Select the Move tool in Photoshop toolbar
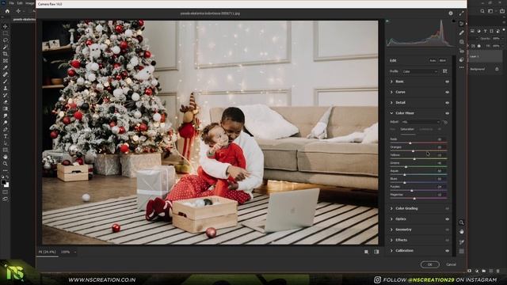The height and width of the screenshot is (285, 507). 6,26
